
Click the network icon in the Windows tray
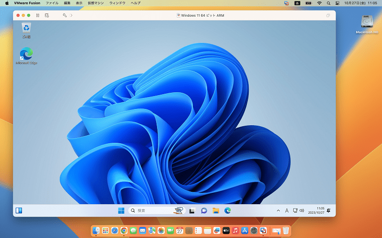click(295, 210)
